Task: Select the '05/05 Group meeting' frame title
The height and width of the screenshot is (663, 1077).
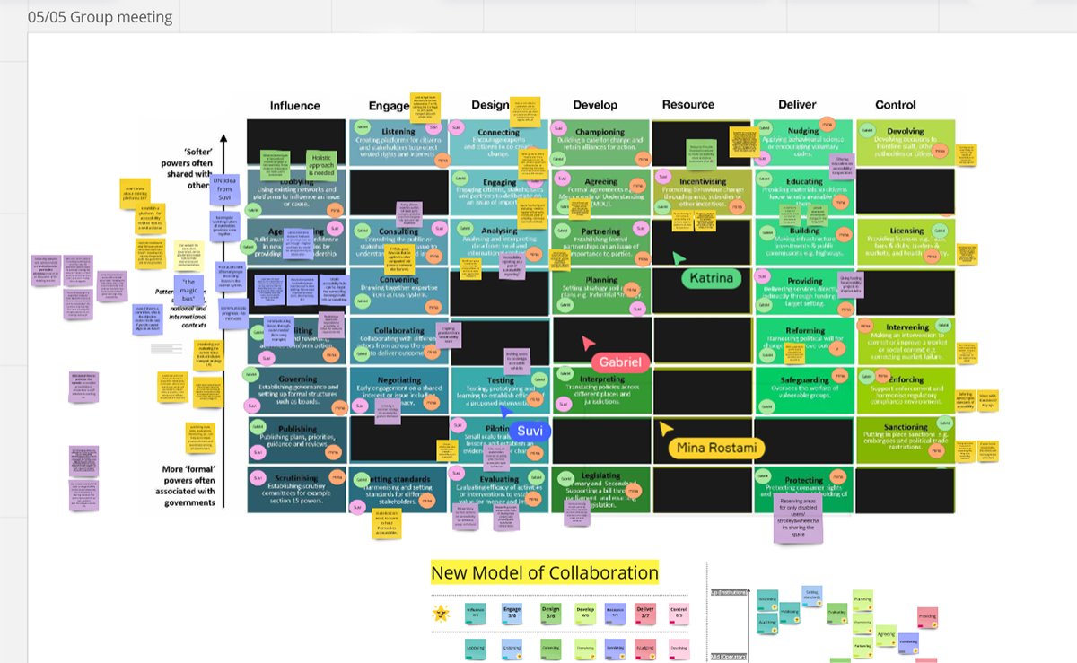Action: (100, 17)
